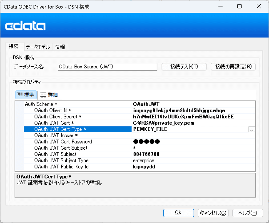Viewport: 269px width, 223px height.
Task: Click the OAuth Client Secret value field
Action: coord(183,117)
